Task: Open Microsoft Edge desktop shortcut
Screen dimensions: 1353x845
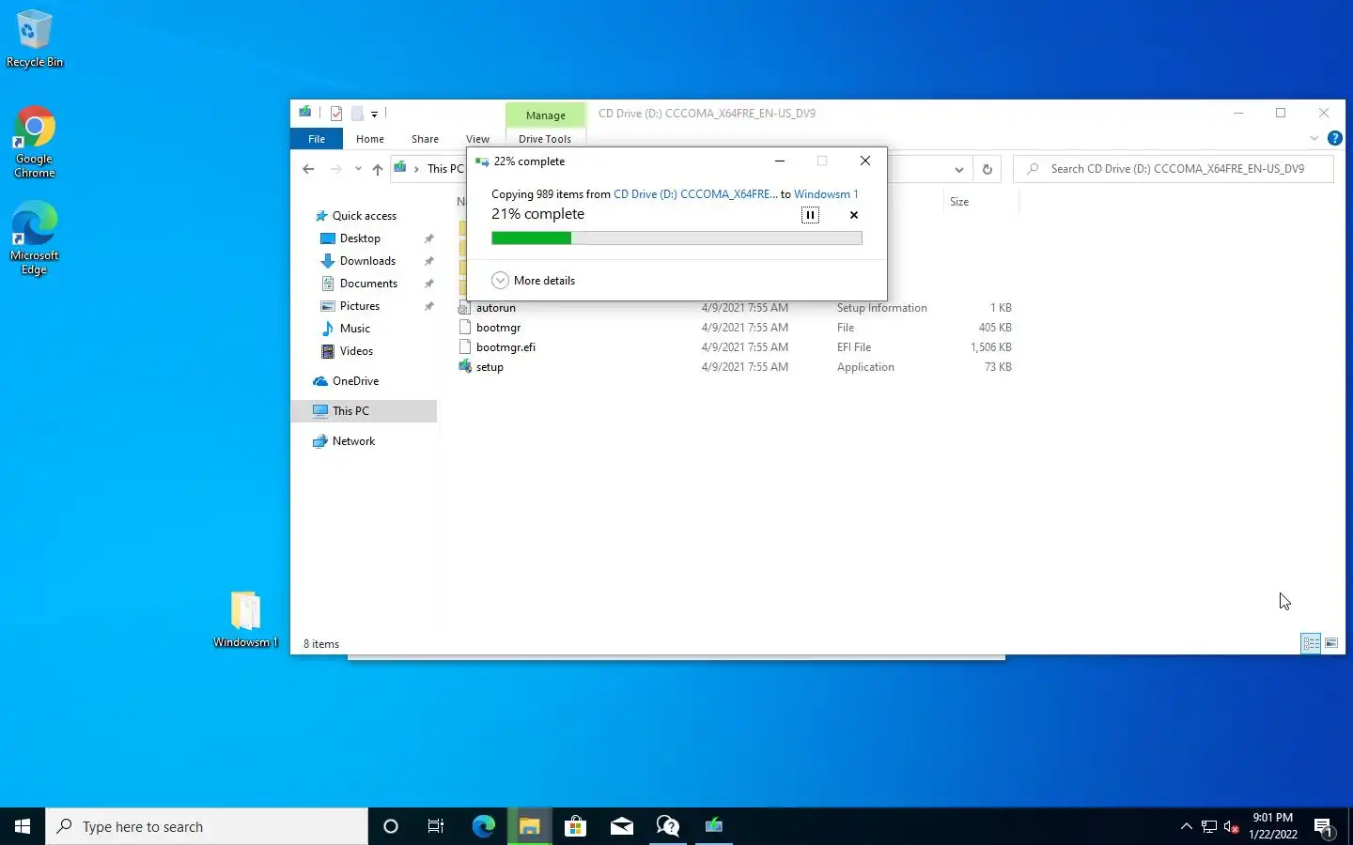Action: click(34, 238)
